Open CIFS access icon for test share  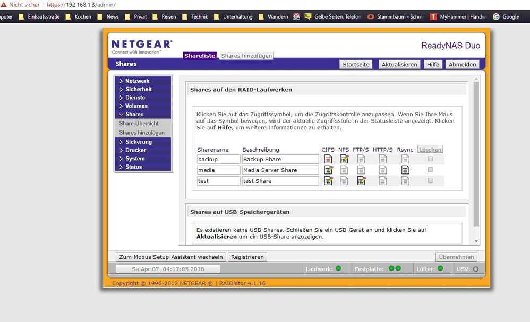(328, 181)
